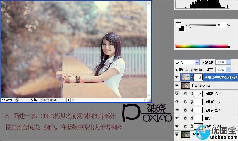Click the canvas vertical scrollbar up arrow
This screenshot has width=238, height=141.
[149, 3]
